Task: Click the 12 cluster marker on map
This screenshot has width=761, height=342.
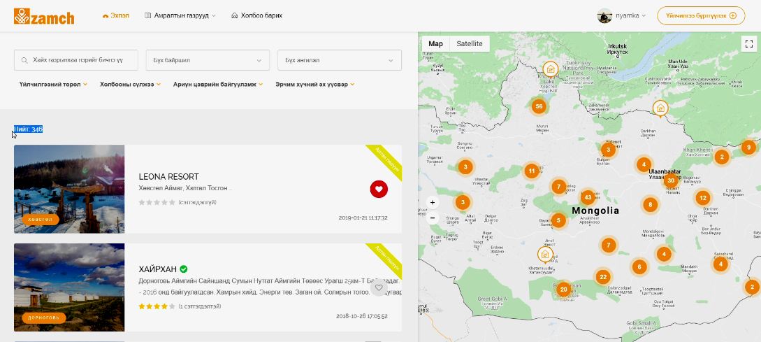Action: coord(703,198)
